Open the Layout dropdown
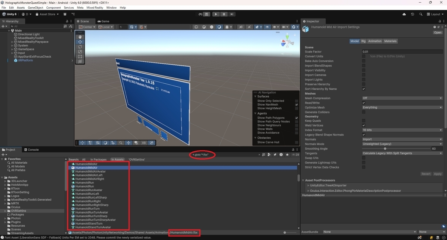This screenshot has height=240, width=447. [435, 14]
